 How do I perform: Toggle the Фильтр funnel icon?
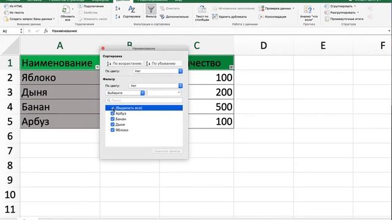click(x=151, y=10)
